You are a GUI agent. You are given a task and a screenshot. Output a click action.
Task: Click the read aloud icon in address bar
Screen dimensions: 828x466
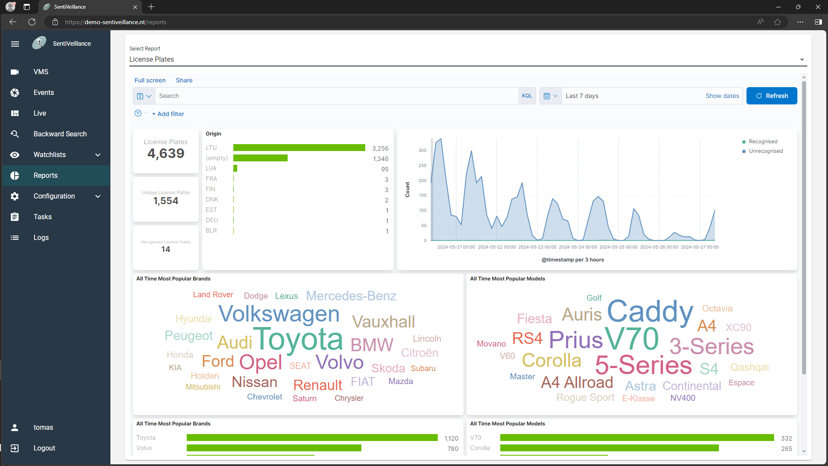pyautogui.click(x=760, y=22)
